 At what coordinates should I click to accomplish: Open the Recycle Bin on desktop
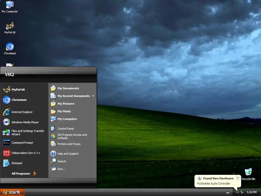click(248, 174)
